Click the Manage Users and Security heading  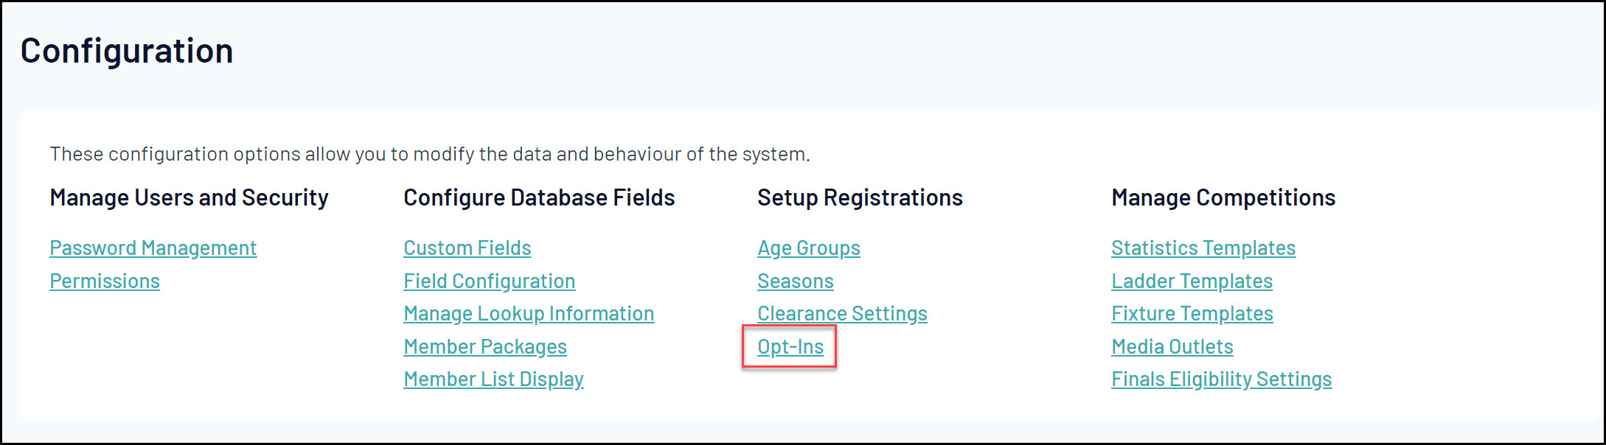pyautogui.click(x=189, y=197)
